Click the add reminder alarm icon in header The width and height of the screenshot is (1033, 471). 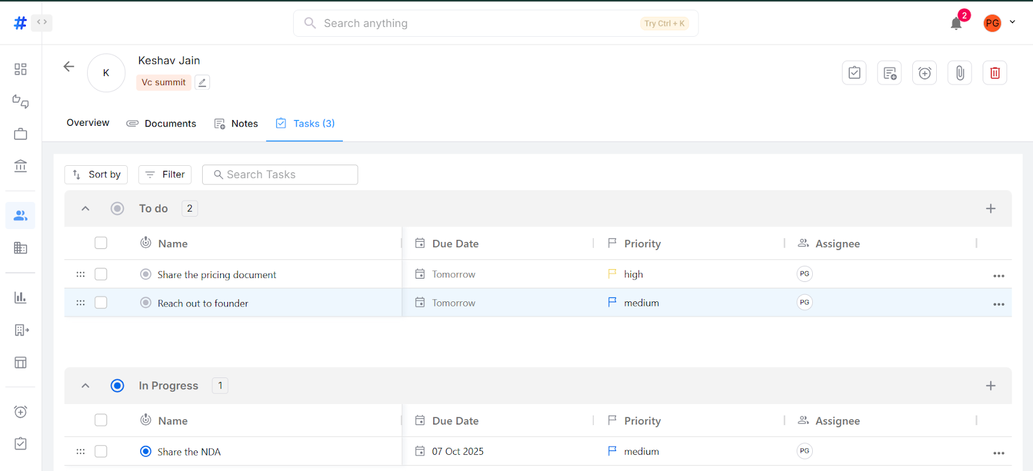pyautogui.click(x=925, y=73)
